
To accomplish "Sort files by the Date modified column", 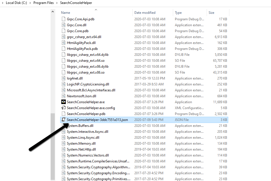I will [145, 13].
